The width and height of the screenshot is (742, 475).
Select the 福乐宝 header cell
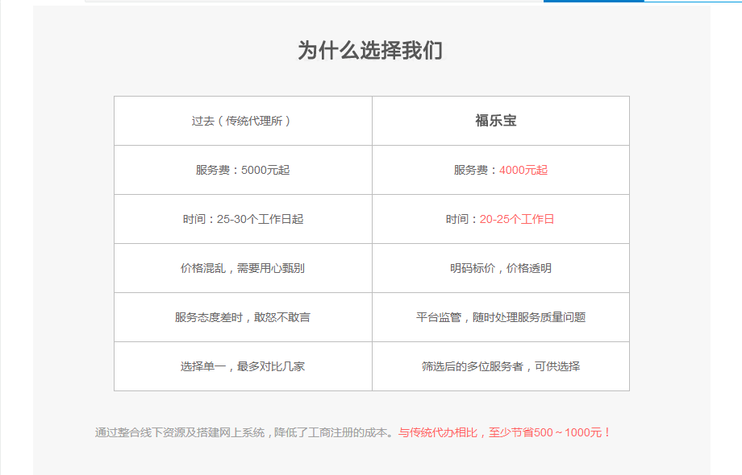(x=501, y=121)
